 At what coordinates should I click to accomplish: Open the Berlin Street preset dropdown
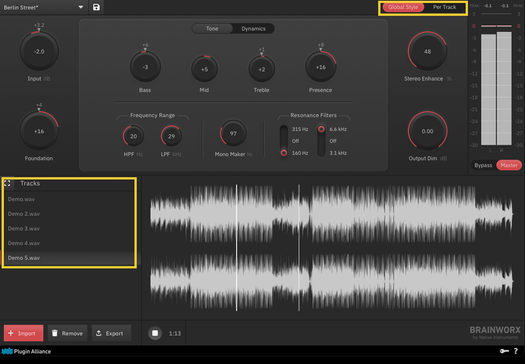coord(44,7)
